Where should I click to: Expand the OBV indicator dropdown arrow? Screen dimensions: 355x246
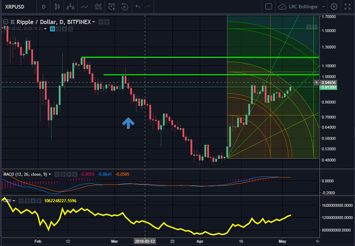pyautogui.click(x=14, y=200)
